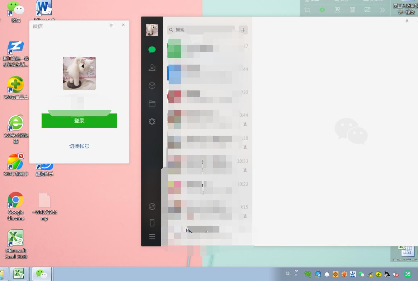The width and height of the screenshot is (418, 281).
Task: Expand the double-chevron in the top toolbar
Action: (383, 10)
